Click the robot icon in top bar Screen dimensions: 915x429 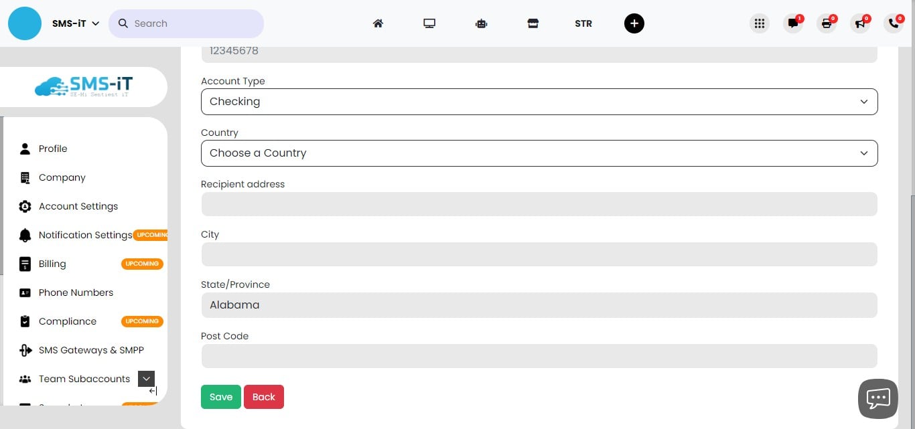point(481,23)
